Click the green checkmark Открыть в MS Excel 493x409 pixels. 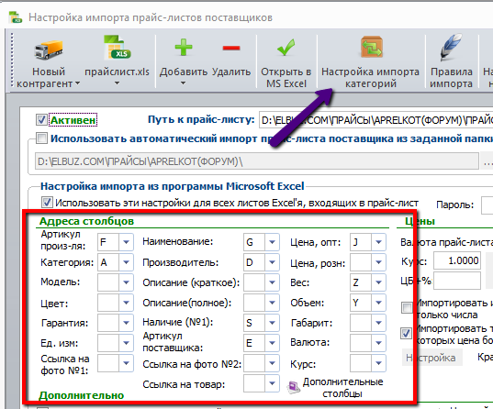[x=286, y=48]
